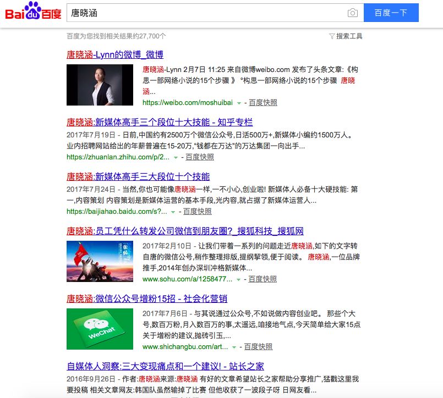The height and width of the screenshot is (398, 443).
Task: Expand dropdown arrow next to baijiahao URL
Action: pyautogui.click(x=173, y=212)
